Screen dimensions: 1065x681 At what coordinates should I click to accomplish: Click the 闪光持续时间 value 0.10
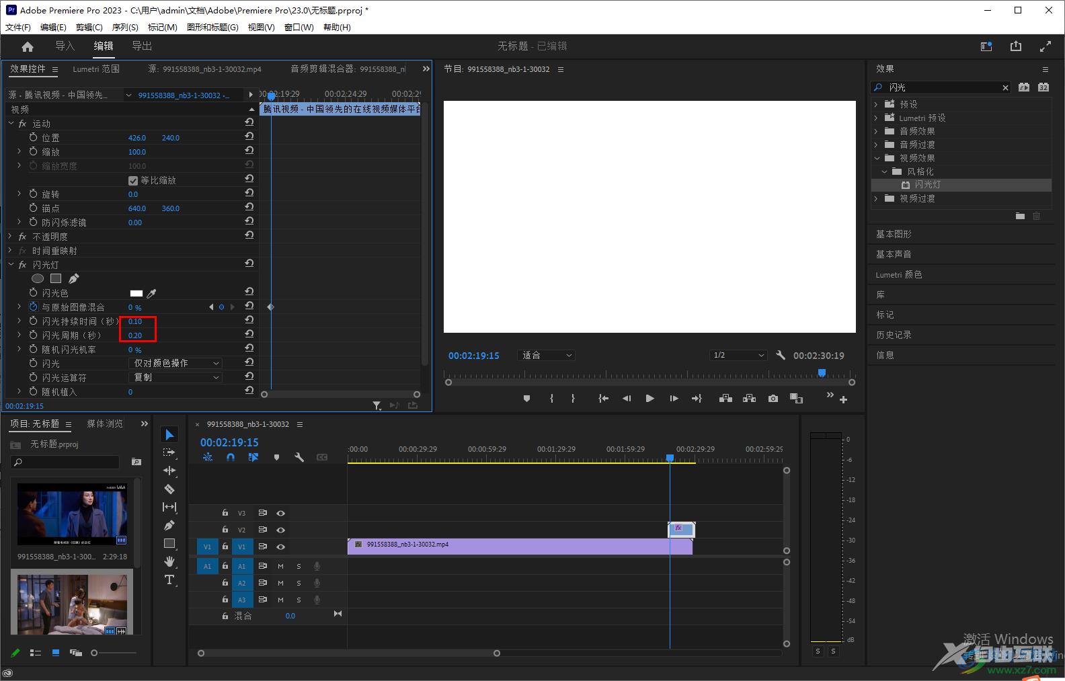pos(135,321)
